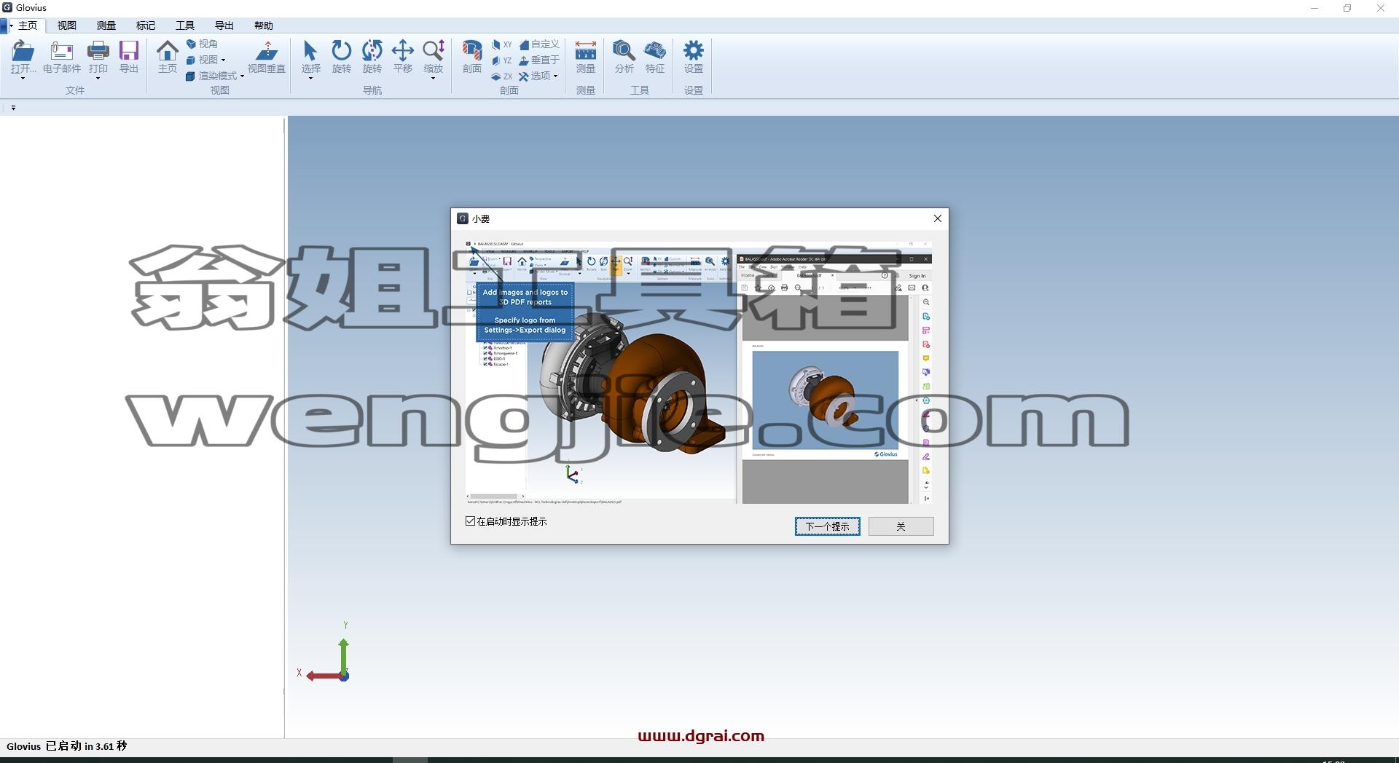
Task: Uncheck 在启动时显示提示 checkbox
Action: [x=470, y=521]
